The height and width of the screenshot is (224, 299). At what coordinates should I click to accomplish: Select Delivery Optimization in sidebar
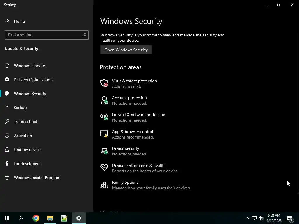pyautogui.click(x=47, y=80)
